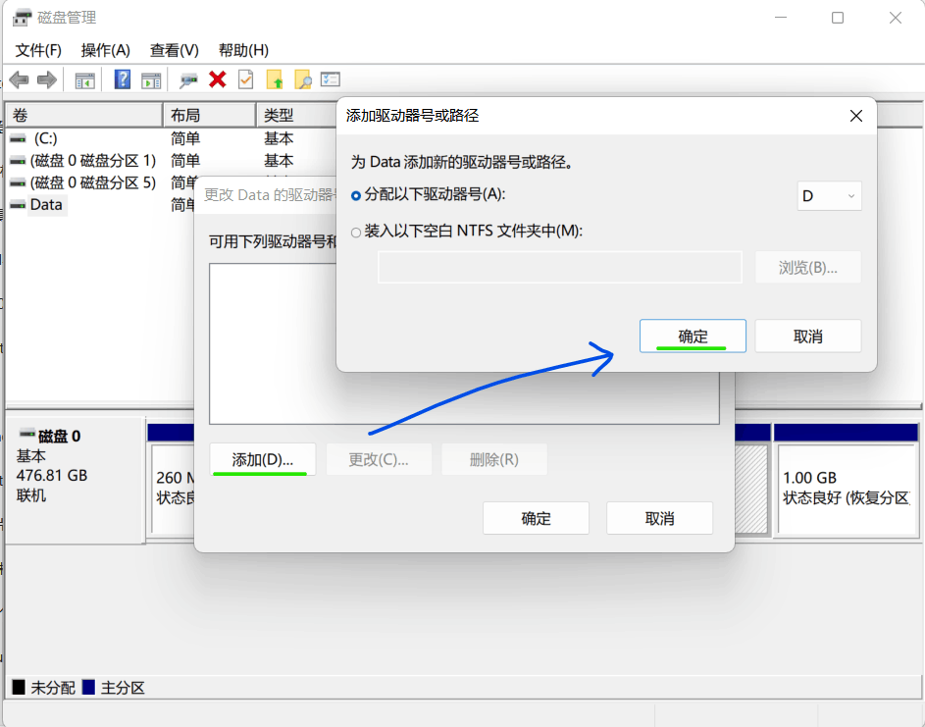Click the 布局 column header

(x=210, y=115)
